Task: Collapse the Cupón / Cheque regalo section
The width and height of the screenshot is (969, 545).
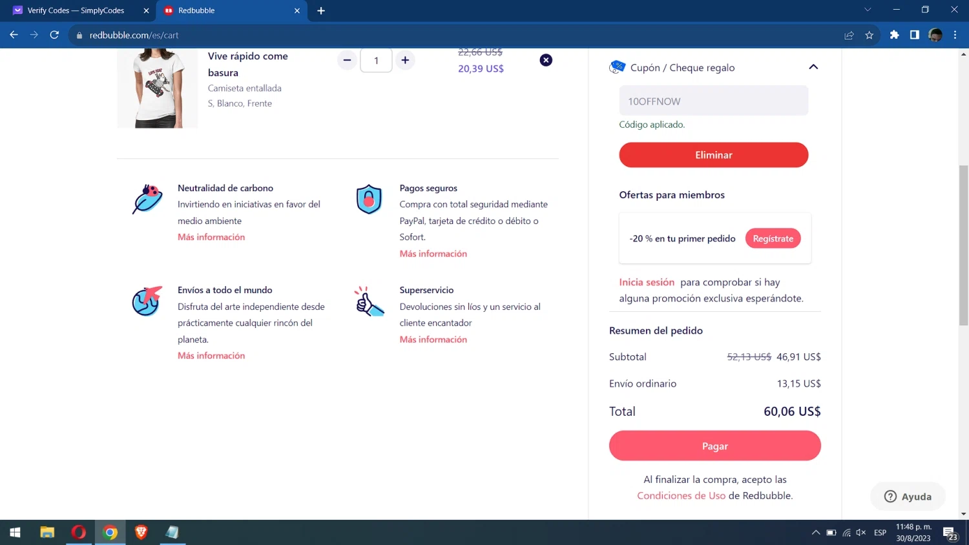Action: tap(813, 67)
